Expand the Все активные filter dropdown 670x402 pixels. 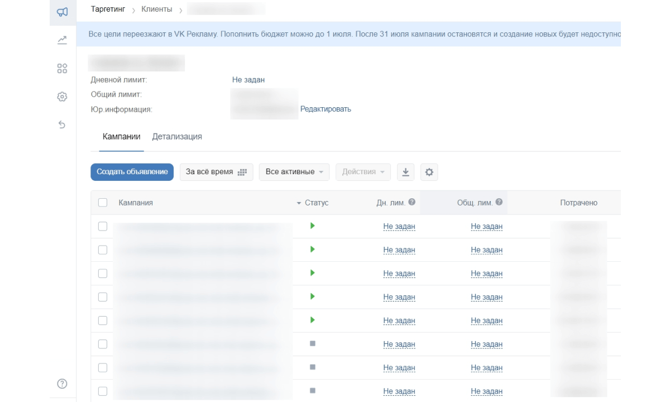[x=294, y=172]
